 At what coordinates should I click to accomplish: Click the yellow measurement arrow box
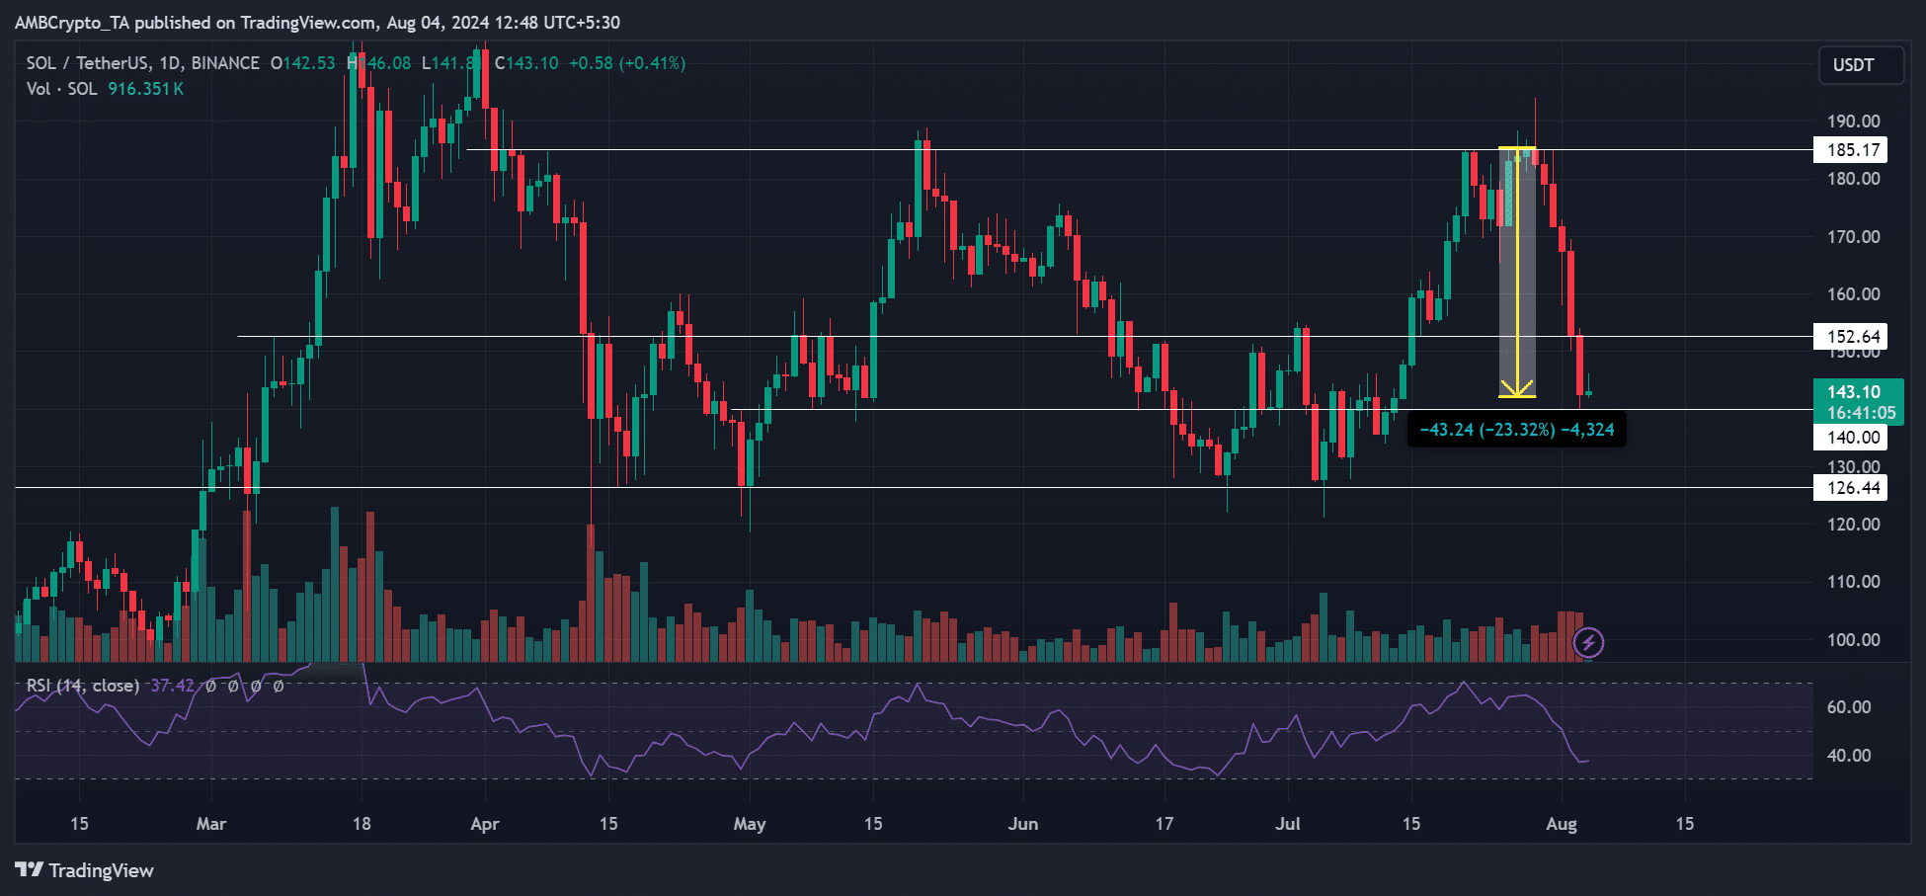tap(1517, 273)
